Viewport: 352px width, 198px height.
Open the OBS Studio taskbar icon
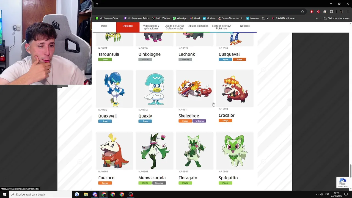pyautogui.click(x=131, y=194)
